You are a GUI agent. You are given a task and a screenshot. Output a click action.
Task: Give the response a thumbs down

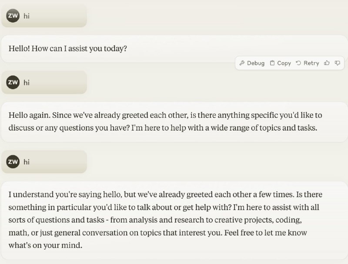coord(338,63)
